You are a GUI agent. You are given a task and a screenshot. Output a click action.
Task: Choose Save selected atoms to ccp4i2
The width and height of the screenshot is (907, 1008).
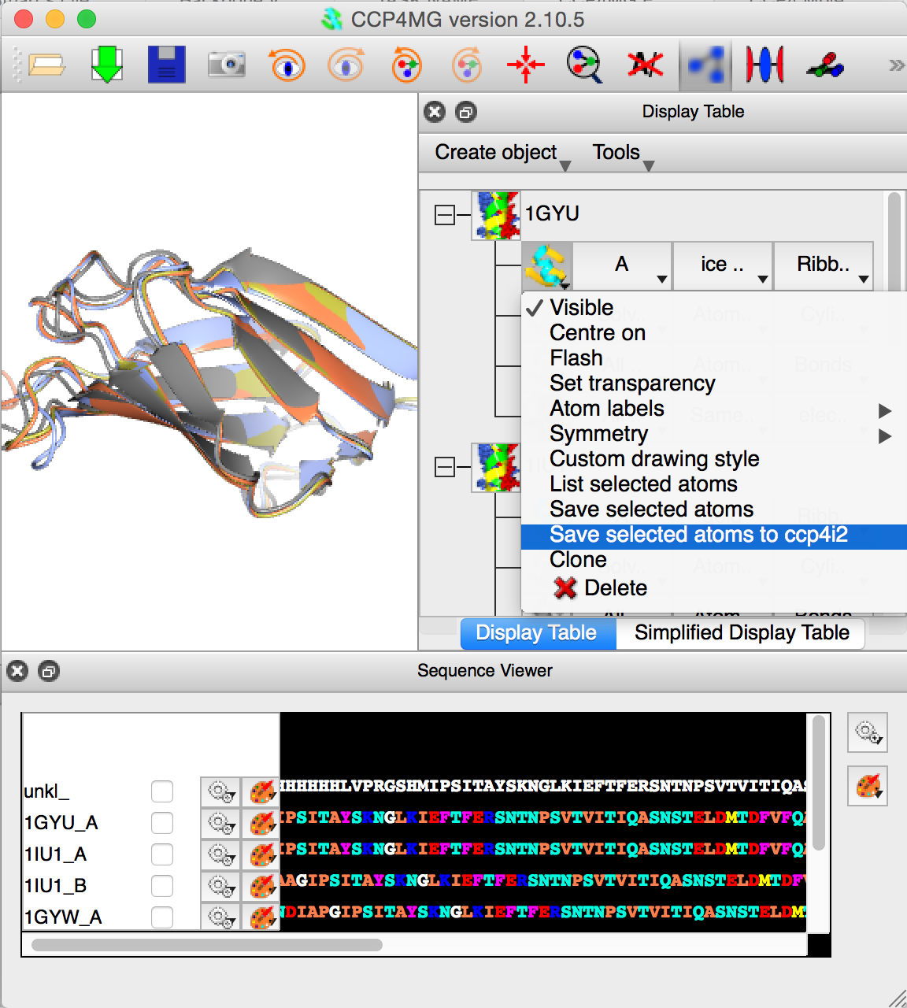tap(698, 535)
